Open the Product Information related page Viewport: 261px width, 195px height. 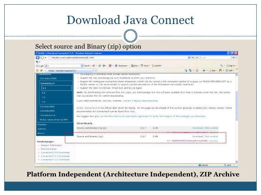[x=51, y=145]
